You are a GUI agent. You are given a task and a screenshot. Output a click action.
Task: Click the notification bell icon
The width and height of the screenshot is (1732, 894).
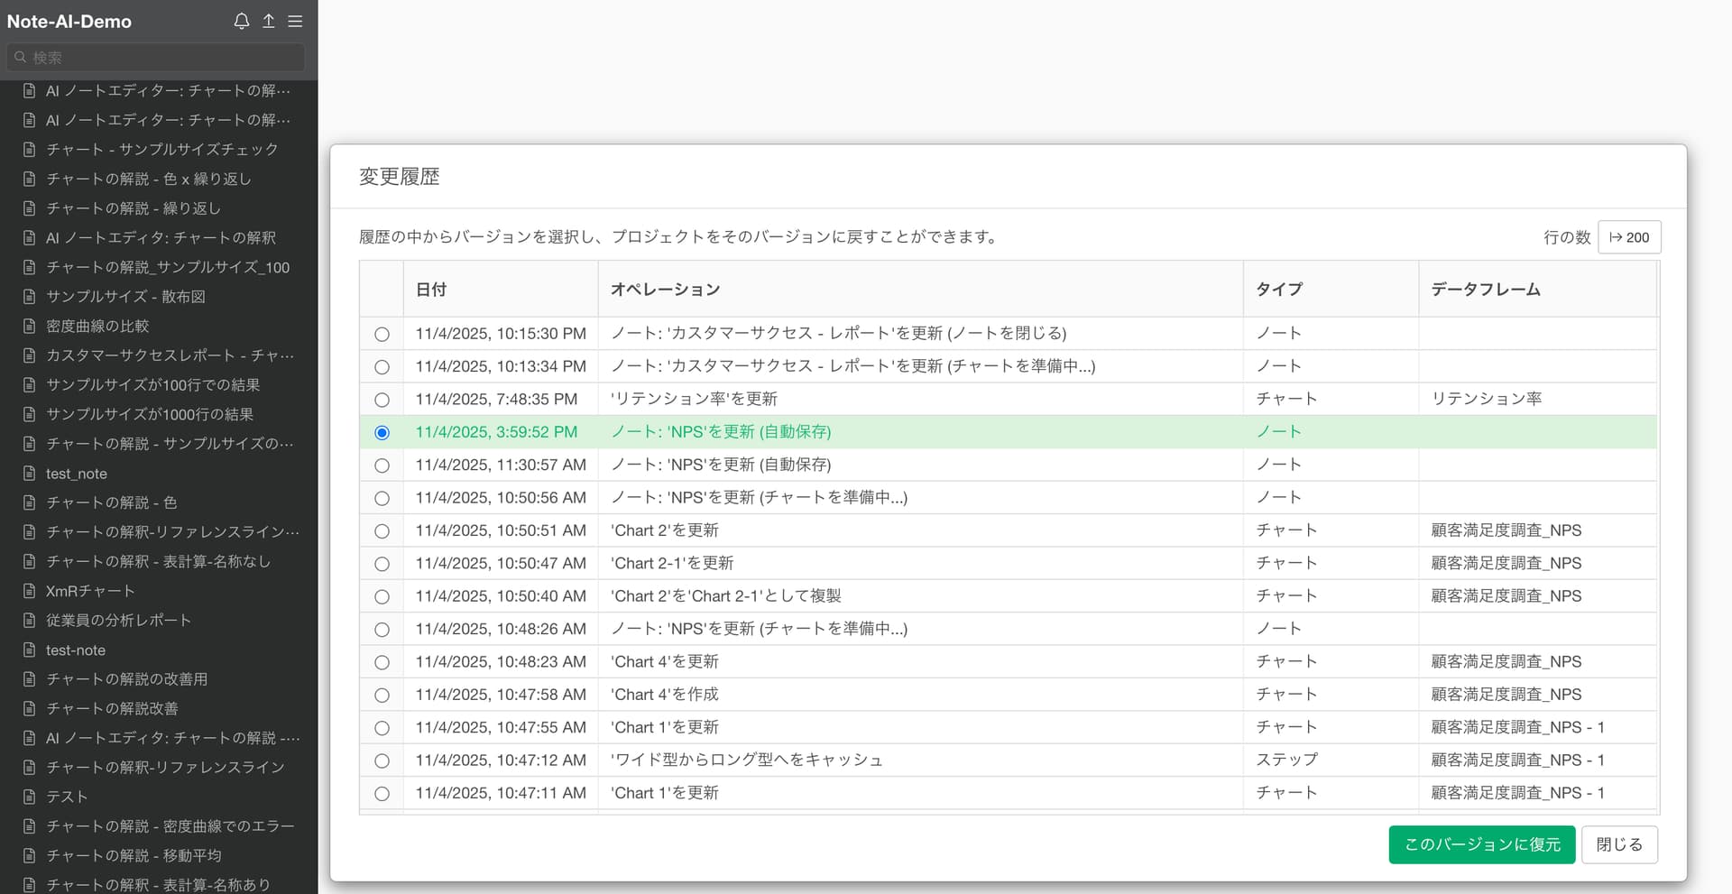[241, 21]
